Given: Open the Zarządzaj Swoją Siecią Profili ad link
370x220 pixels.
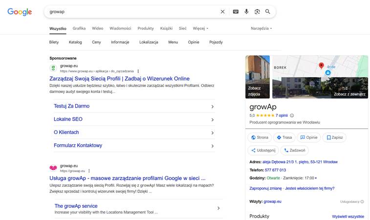Looking at the screenshot, I should pos(119,79).
